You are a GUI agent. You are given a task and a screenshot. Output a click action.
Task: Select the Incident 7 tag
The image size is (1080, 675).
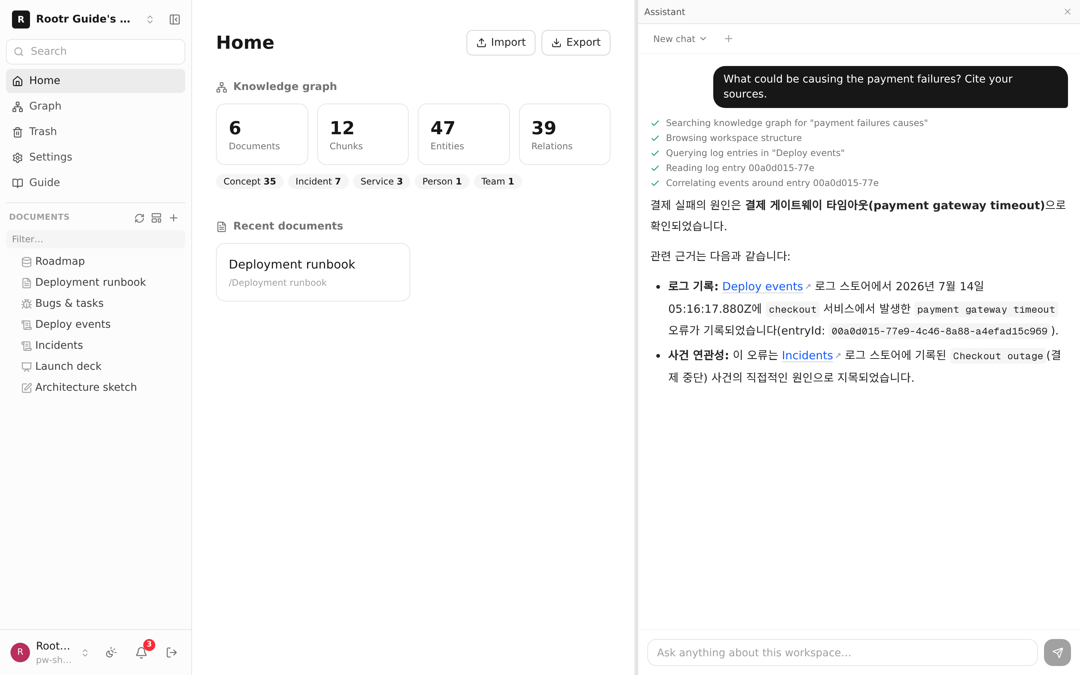318,182
